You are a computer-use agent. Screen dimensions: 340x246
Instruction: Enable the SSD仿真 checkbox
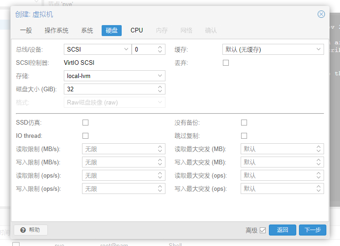point(85,123)
